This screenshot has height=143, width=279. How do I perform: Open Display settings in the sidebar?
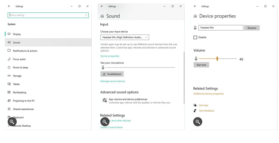[48, 34]
